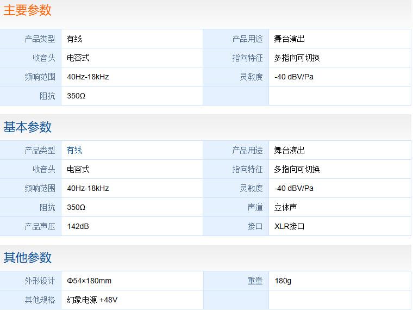
Task: Click the 其他规格 label cell
Action: coord(40,300)
